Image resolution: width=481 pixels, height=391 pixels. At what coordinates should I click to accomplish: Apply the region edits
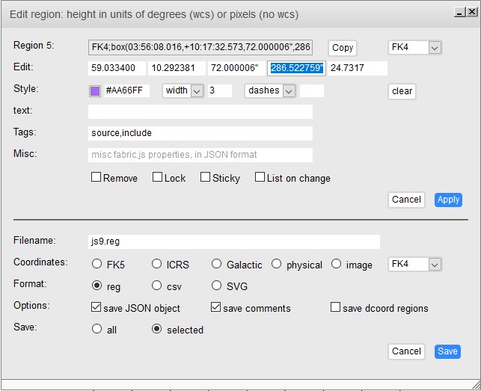pyautogui.click(x=448, y=200)
